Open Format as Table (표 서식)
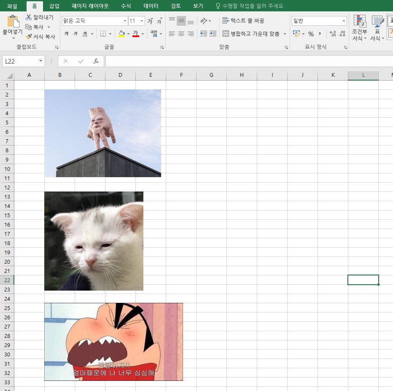This screenshot has width=393, height=391. point(377,28)
